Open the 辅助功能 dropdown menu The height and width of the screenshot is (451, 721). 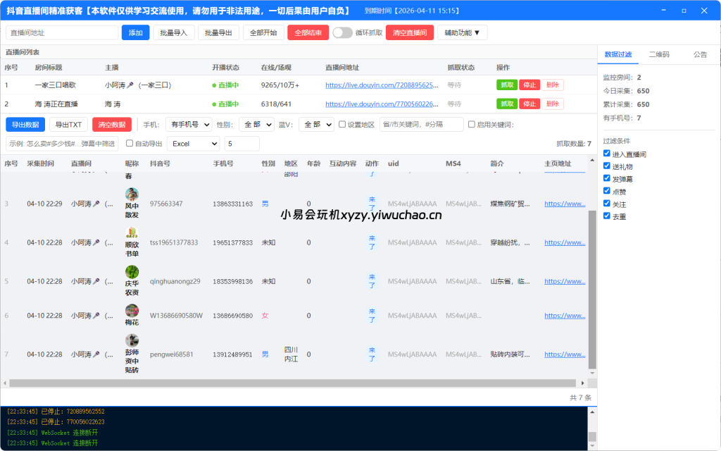[x=461, y=32]
